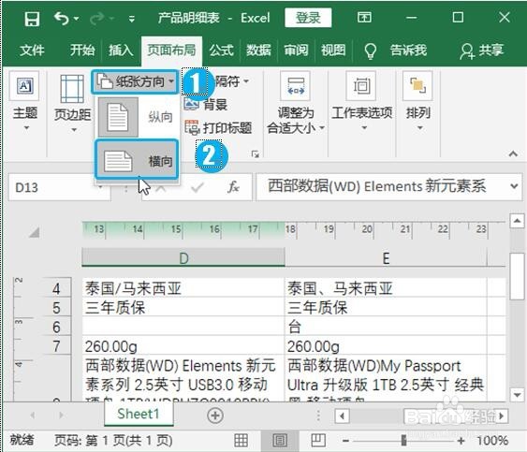Expand the 纸张方向 orientation dropdown
The image size is (527, 452).
tap(135, 81)
